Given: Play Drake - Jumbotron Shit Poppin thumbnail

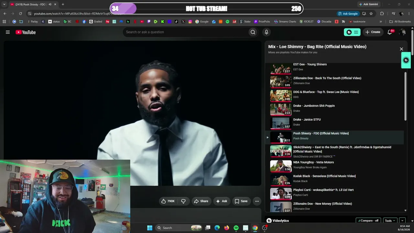Looking at the screenshot, I should (x=281, y=110).
